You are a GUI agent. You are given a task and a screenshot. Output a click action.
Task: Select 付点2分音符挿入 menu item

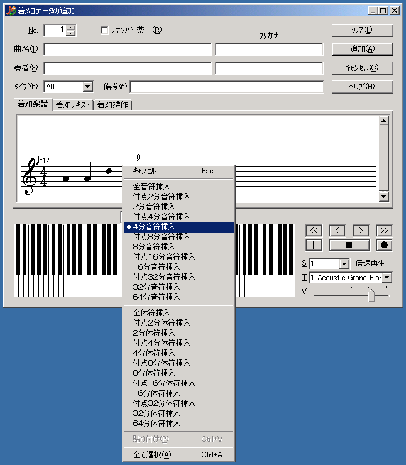tap(178, 197)
